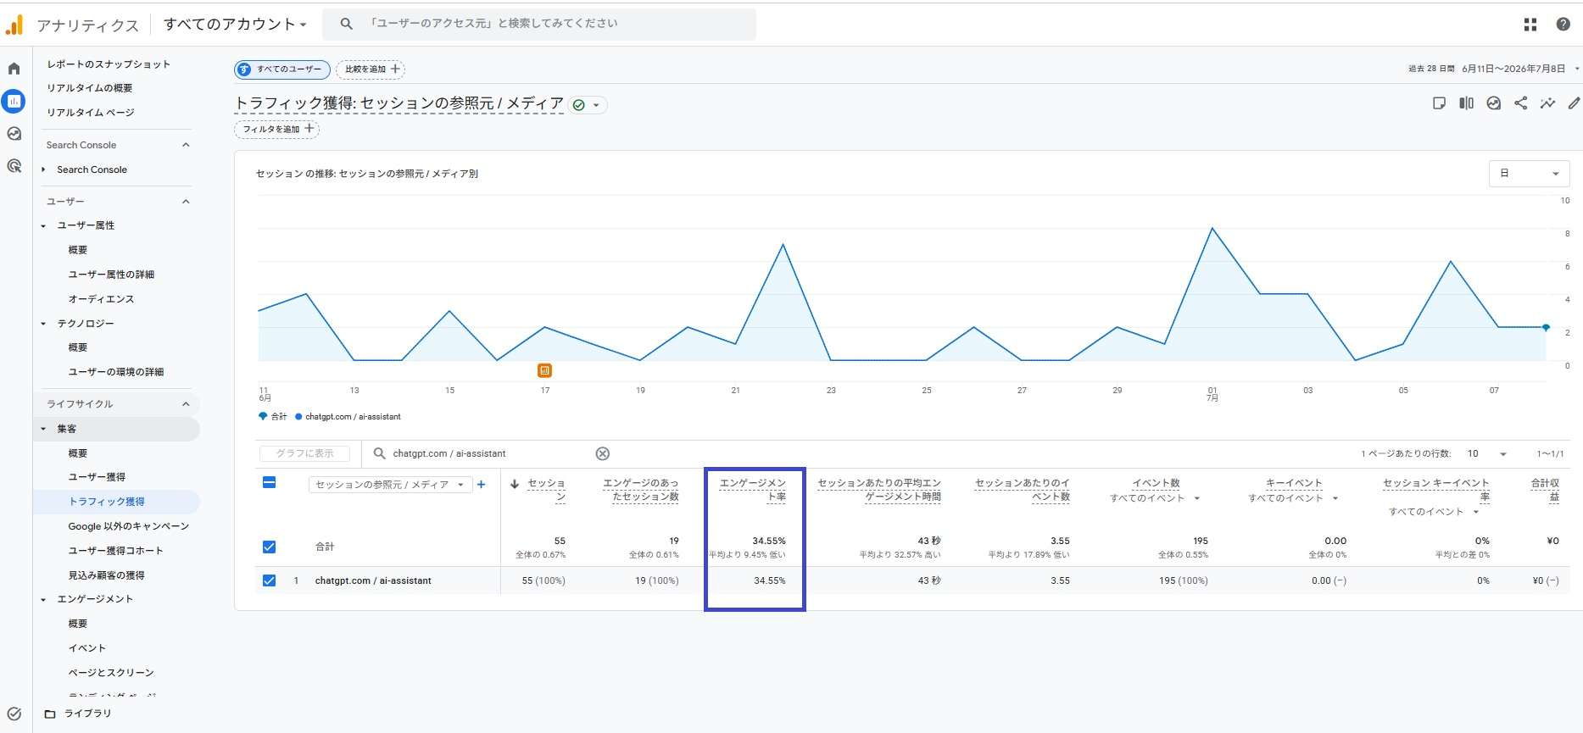Click the pencil customize report icon

coord(1574,103)
